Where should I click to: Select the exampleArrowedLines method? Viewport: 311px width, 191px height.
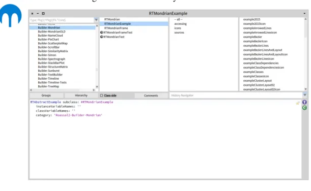257,28
